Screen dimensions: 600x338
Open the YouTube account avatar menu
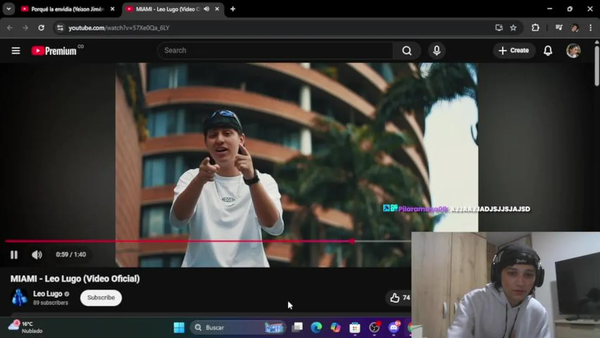pos(573,51)
